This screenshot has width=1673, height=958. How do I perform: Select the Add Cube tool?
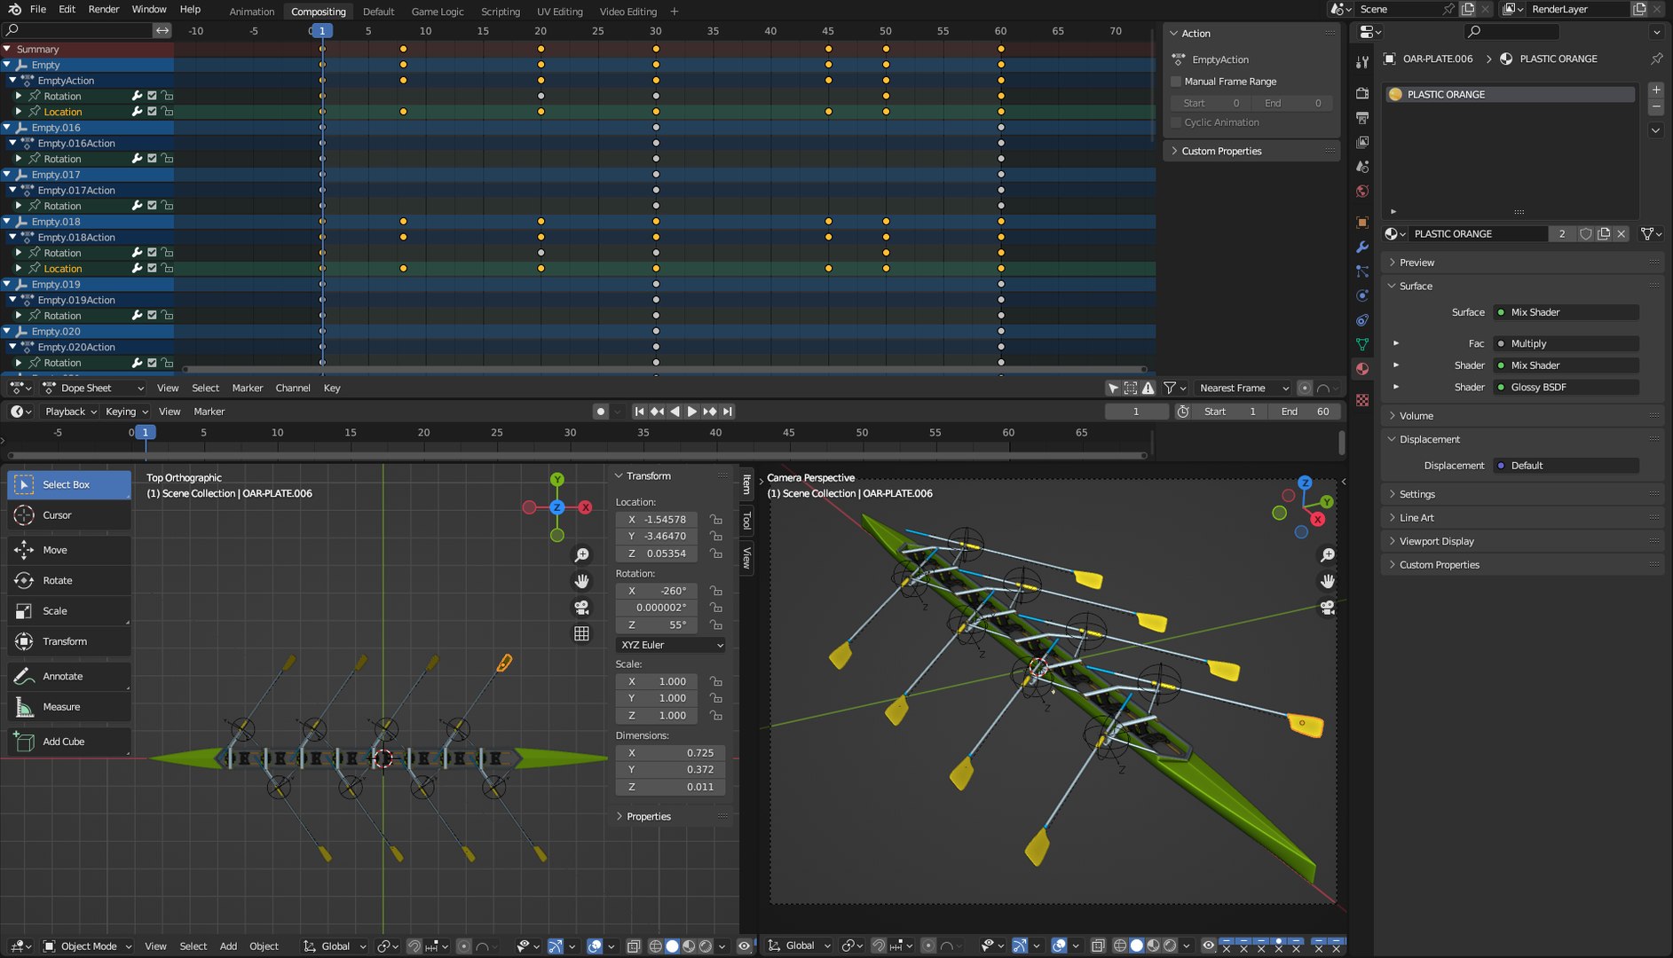(69, 742)
